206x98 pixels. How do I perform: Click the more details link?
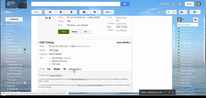coord(124,42)
